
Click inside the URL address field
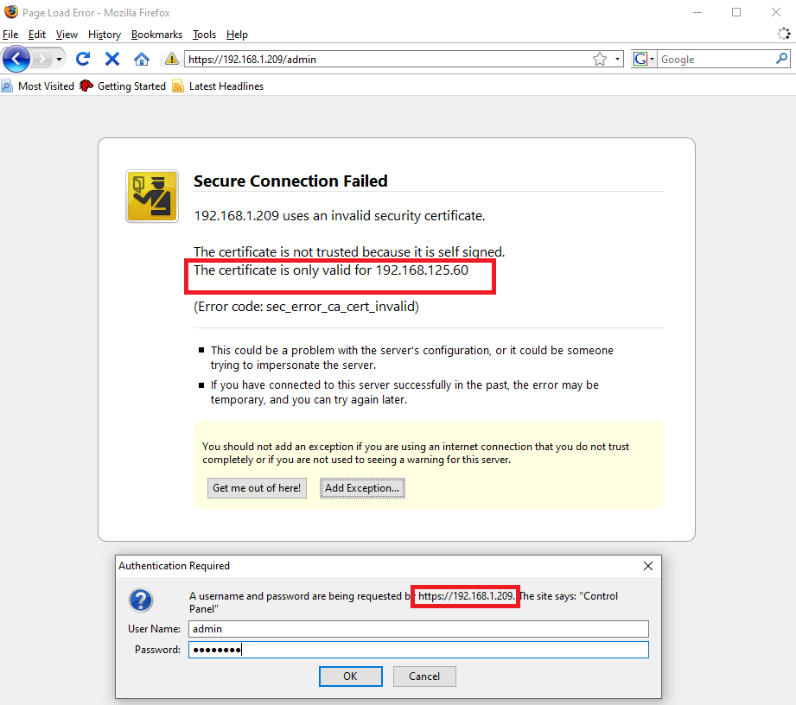coord(388,60)
